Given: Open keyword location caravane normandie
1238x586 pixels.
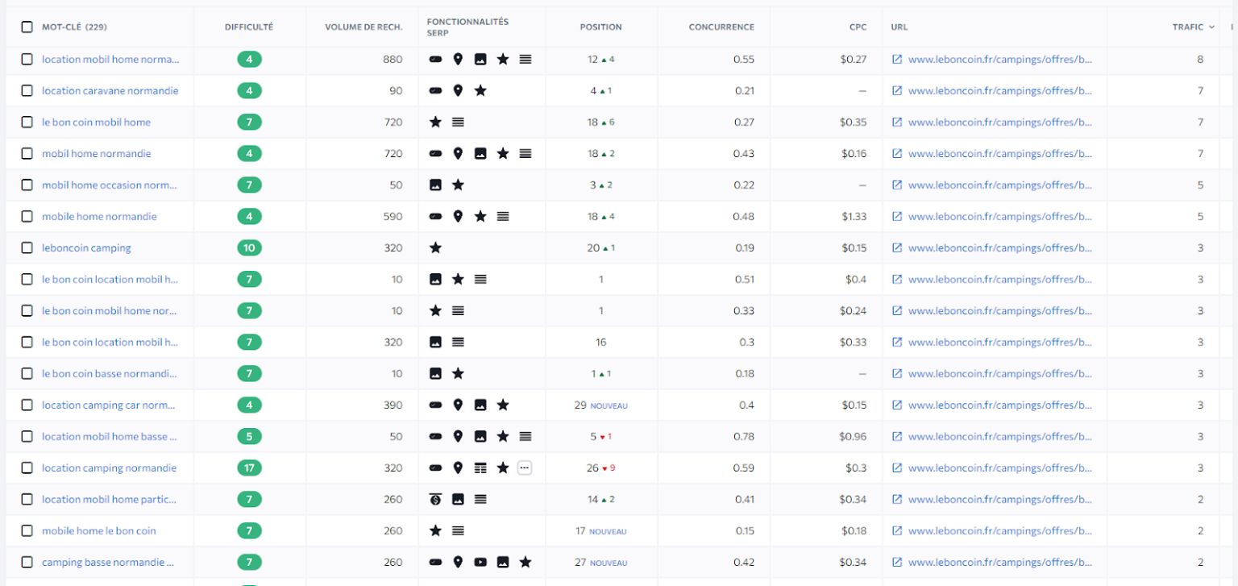Looking at the screenshot, I should click(x=110, y=91).
